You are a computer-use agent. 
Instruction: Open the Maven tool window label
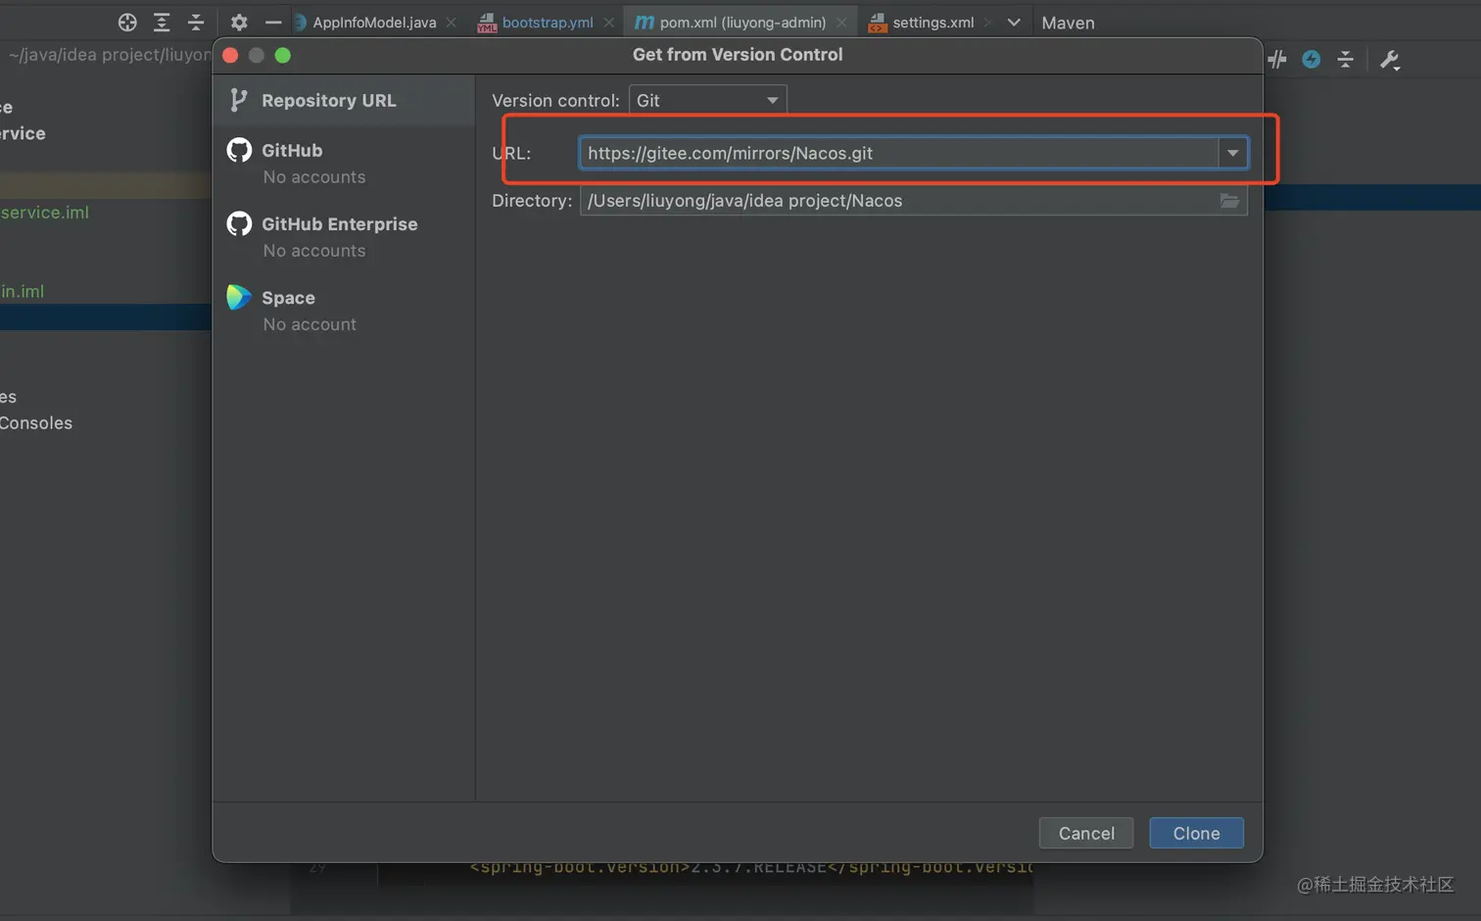(1068, 23)
